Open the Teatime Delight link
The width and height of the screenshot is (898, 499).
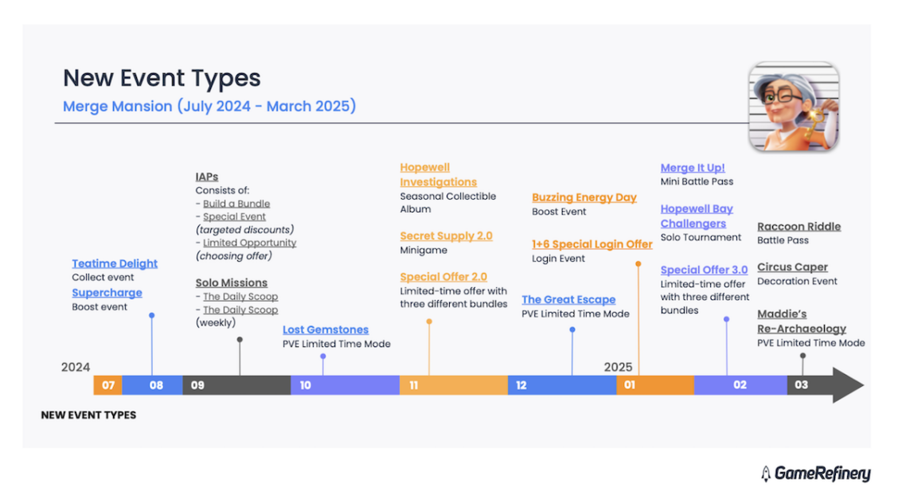[115, 263]
